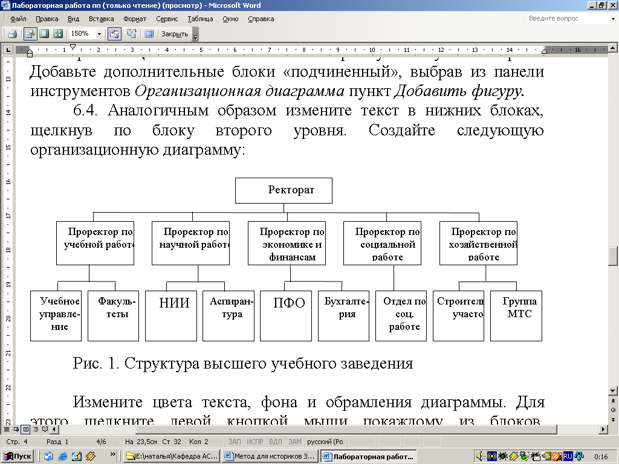
Task: Click Лабораторная работа taskbar button
Action: [369, 457]
